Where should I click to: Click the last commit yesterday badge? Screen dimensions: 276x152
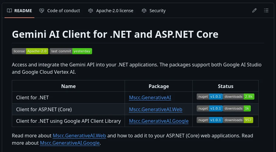coord(71,51)
